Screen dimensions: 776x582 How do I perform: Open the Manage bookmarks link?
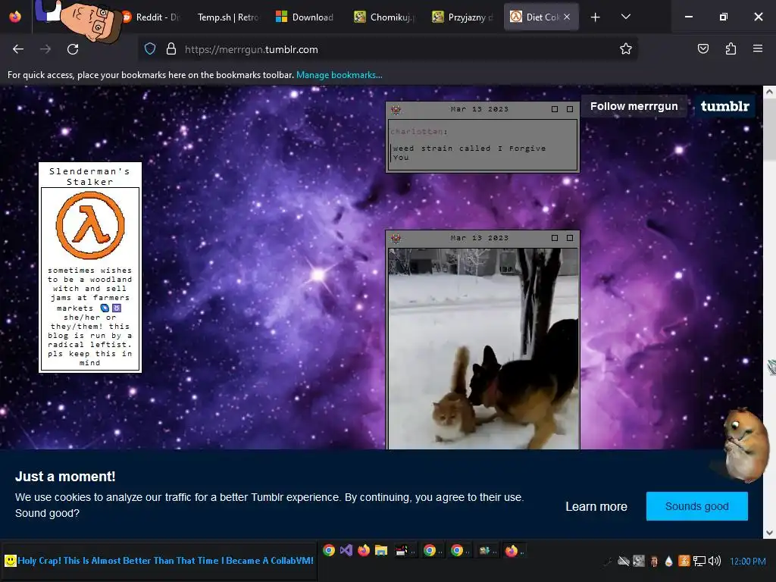click(339, 75)
